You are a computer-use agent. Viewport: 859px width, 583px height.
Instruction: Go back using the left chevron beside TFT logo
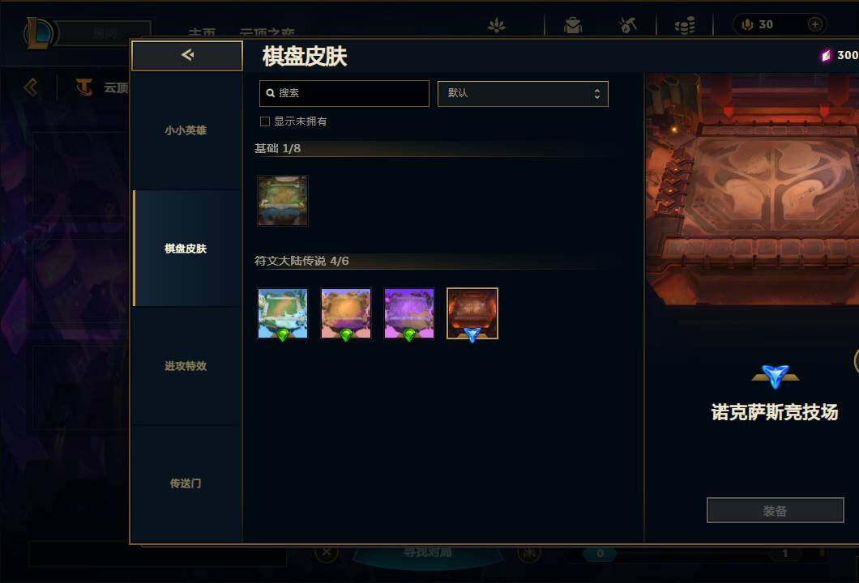[x=31, y=87]
